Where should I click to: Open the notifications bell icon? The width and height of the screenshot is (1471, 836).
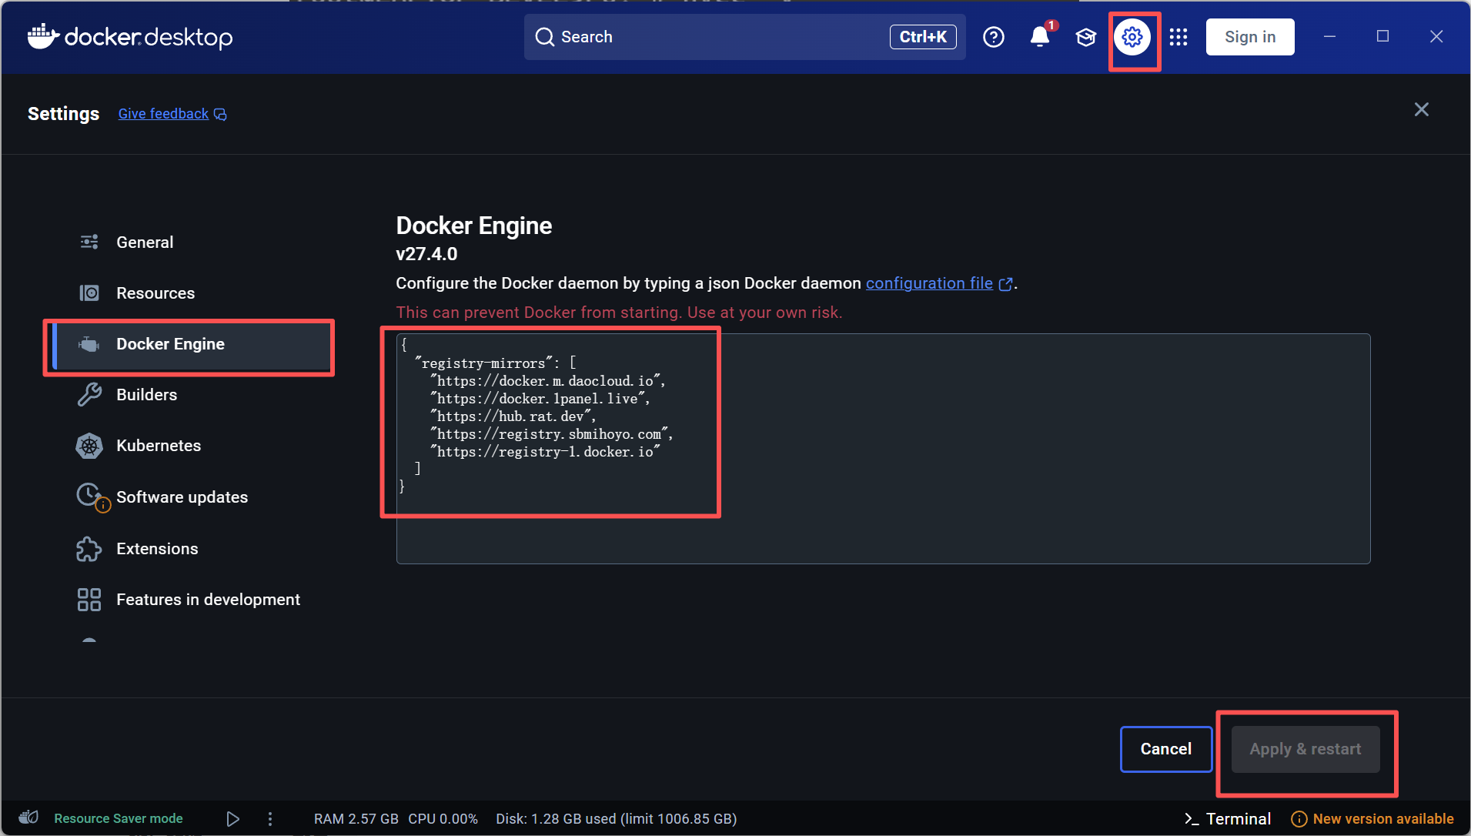point(1039,37)
